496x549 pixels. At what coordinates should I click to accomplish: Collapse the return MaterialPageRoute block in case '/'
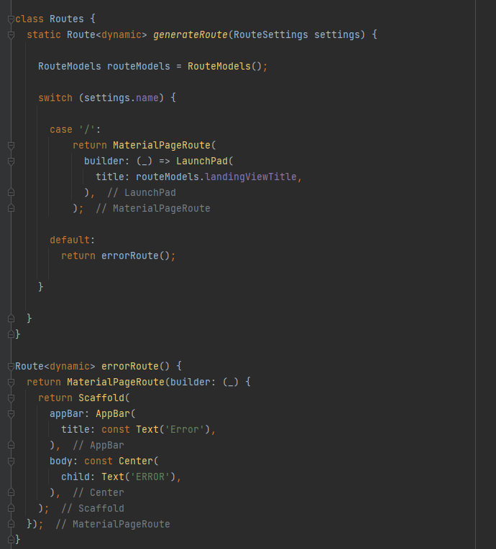(11, 145)
